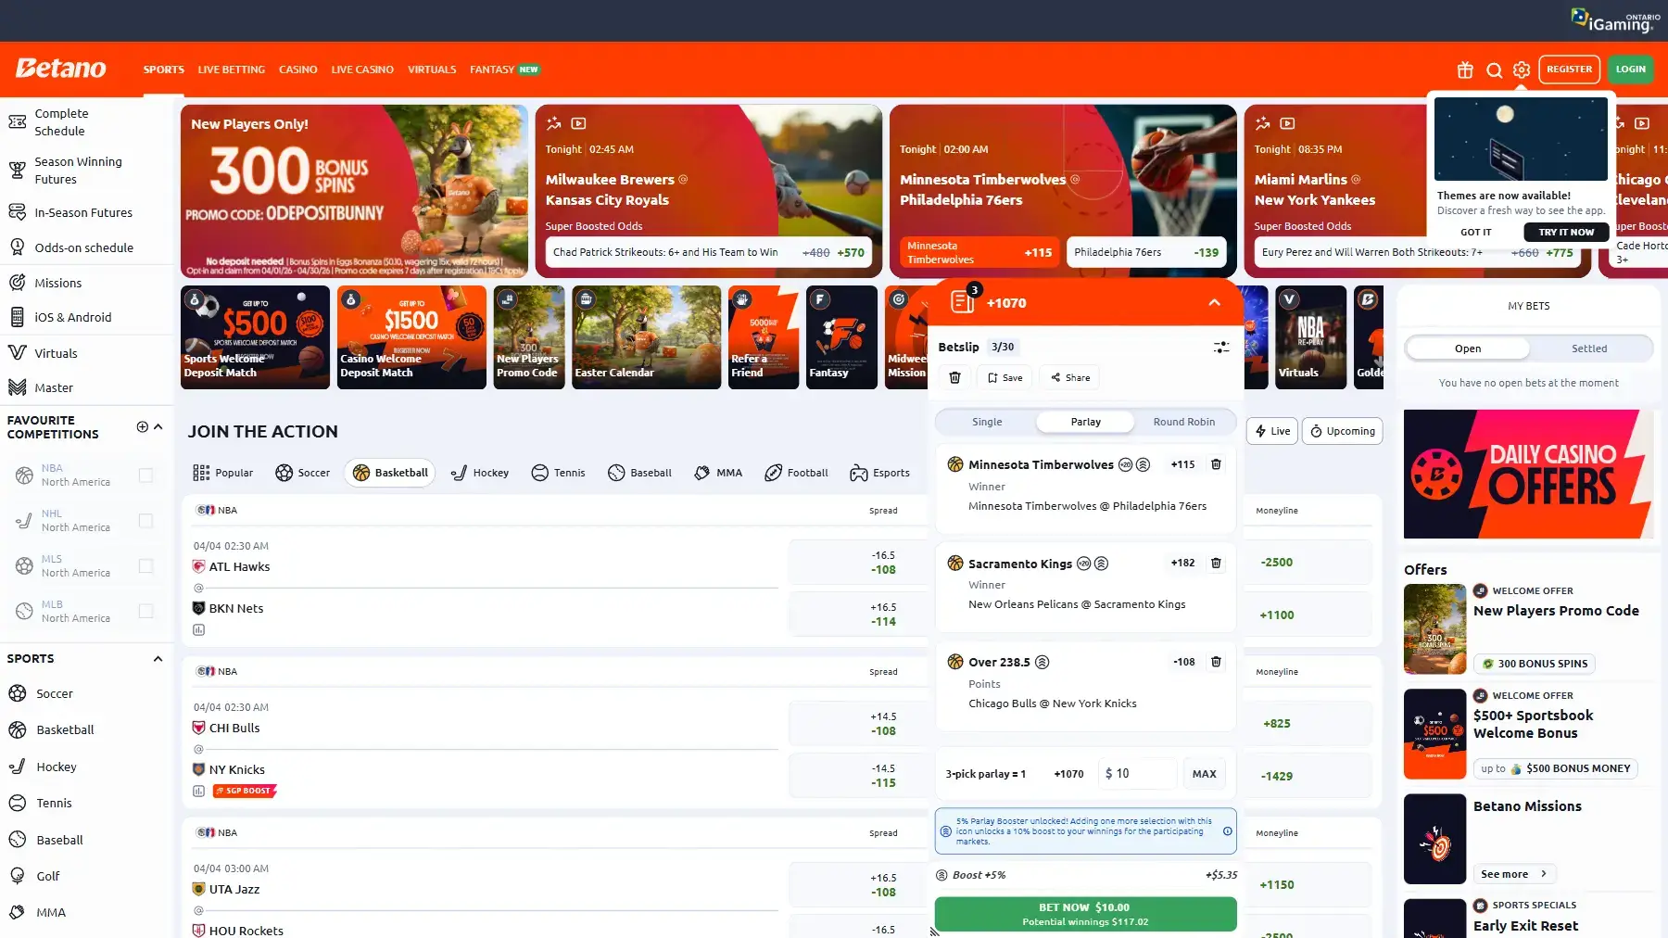The height and width of the screenshot is (938, 1668).
Task: Save the current betslip
Action: coord(1005,377)
